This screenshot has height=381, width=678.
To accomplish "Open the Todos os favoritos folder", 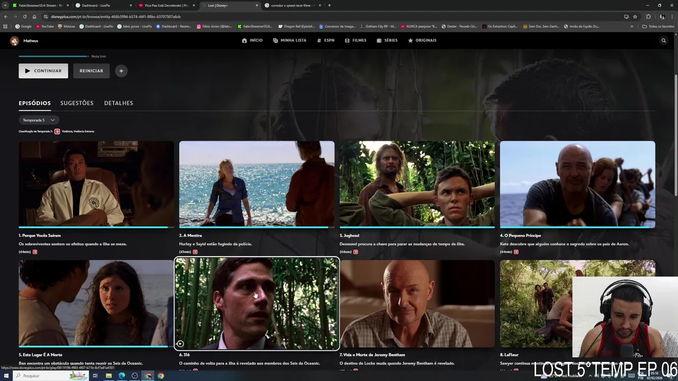I will [658, 26].
